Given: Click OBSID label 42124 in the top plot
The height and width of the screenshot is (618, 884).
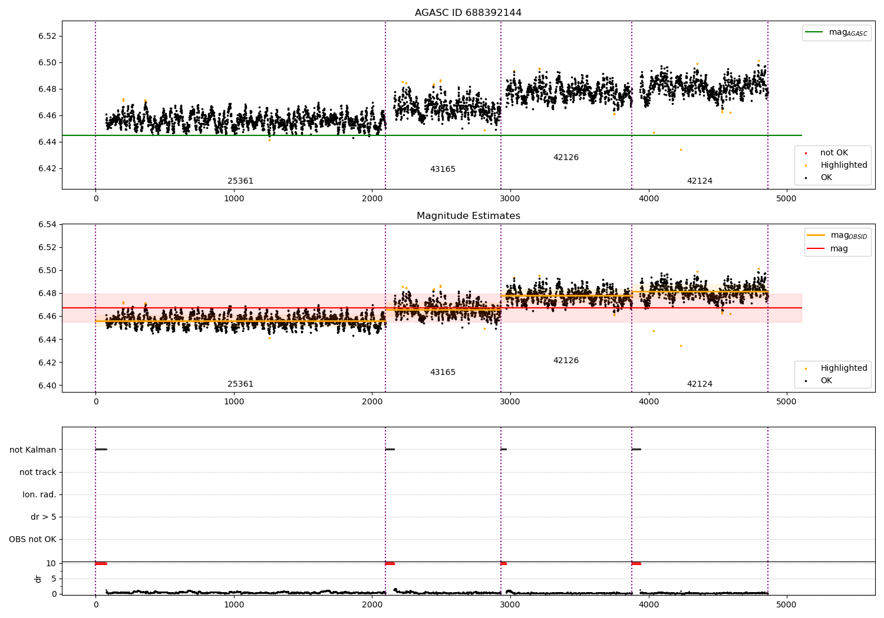Looking at the screenshot, I should click(700, 181).
